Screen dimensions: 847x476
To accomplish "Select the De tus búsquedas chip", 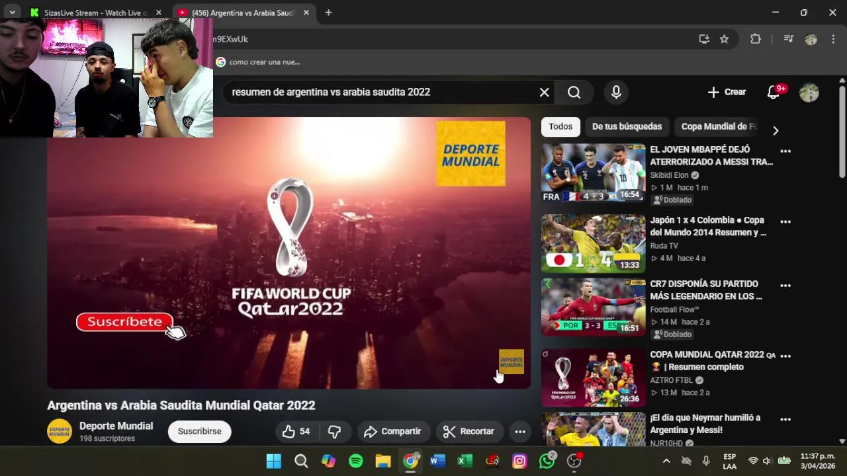I will coord(627,126).
